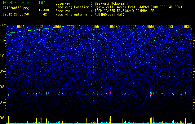
Task: Click the 0553 time marker
Action: (x=58, y=26)
